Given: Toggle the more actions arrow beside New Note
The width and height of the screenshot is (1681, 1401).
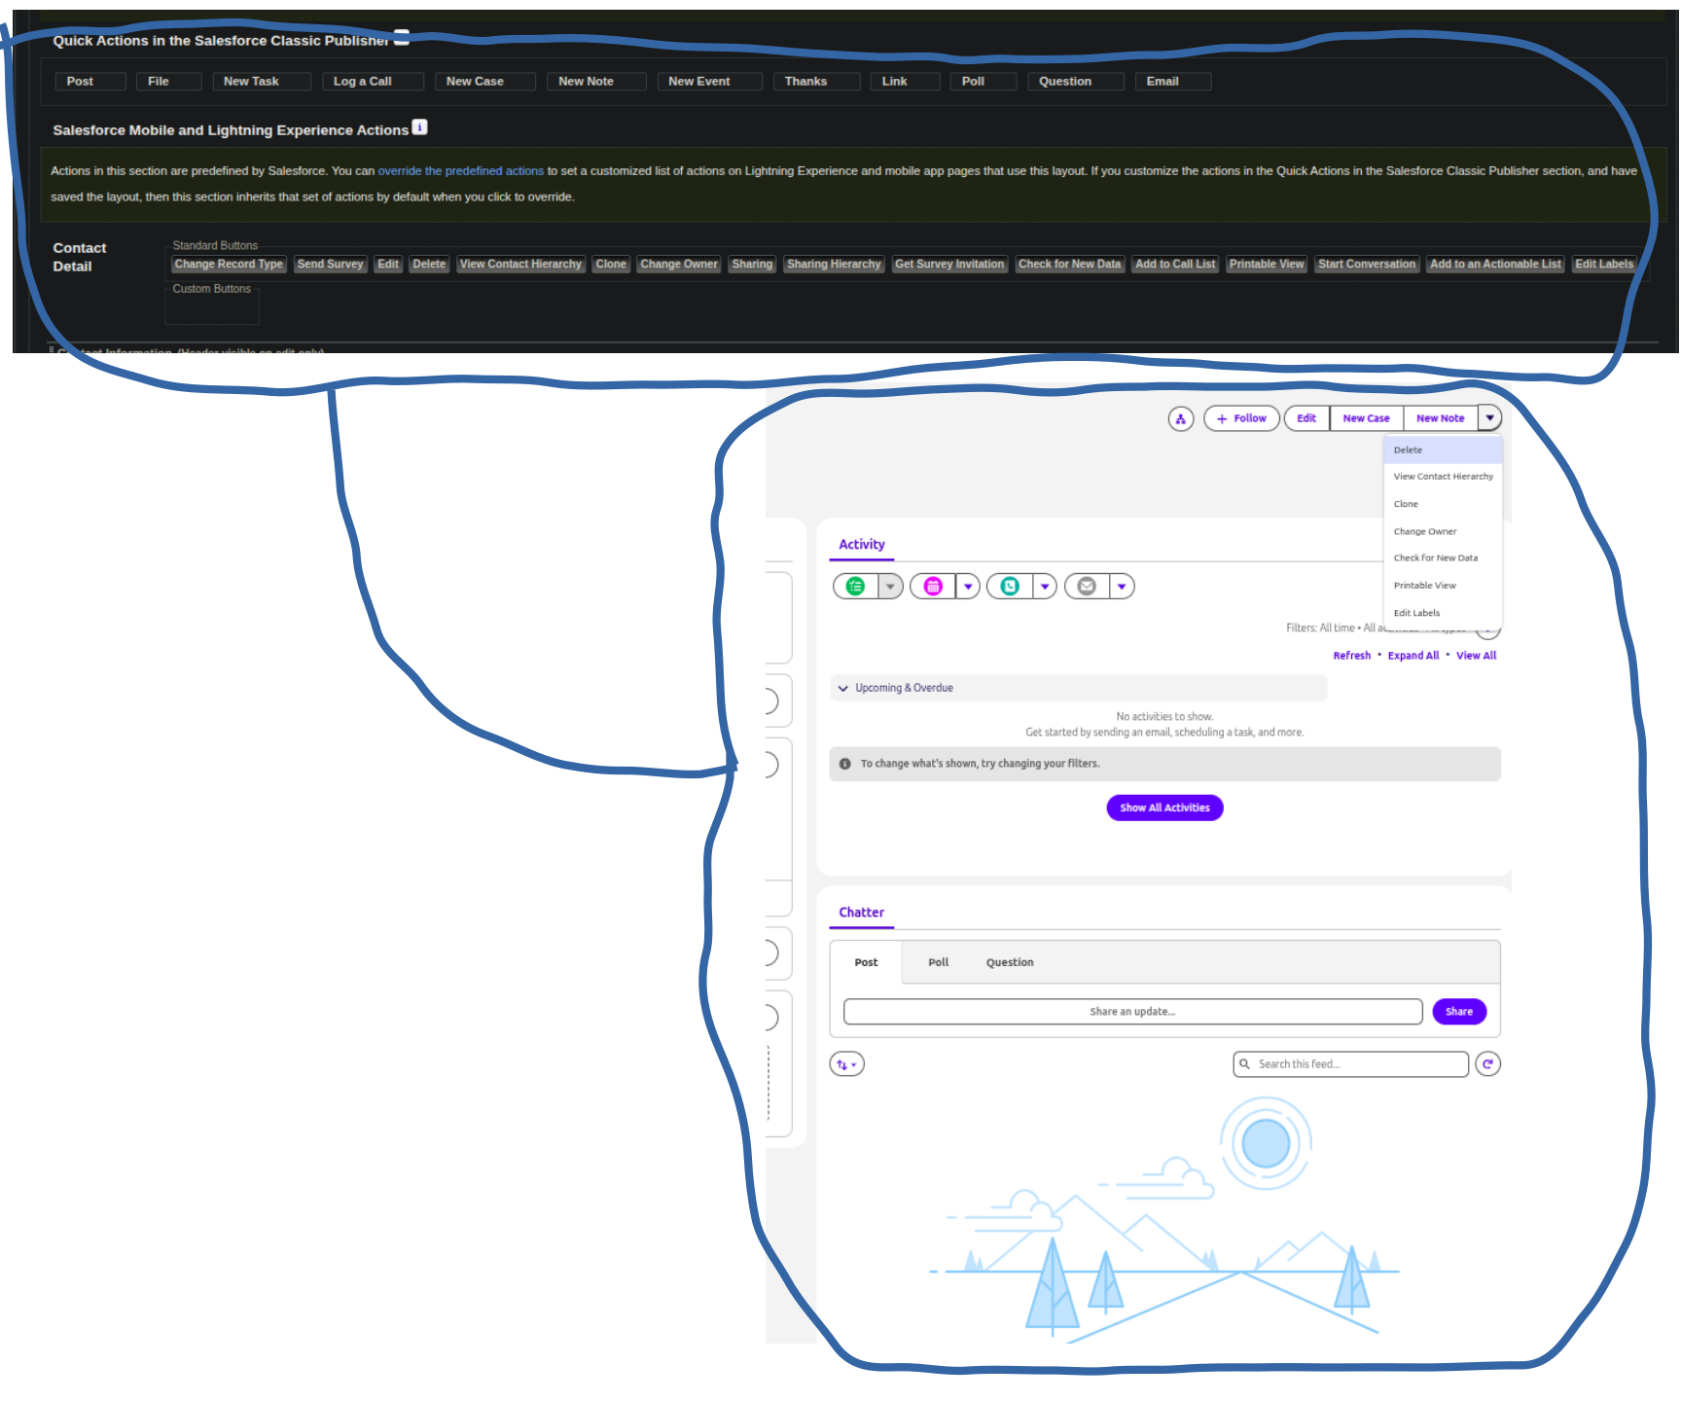Looking at the screenshot, I should click(1489, 418).
